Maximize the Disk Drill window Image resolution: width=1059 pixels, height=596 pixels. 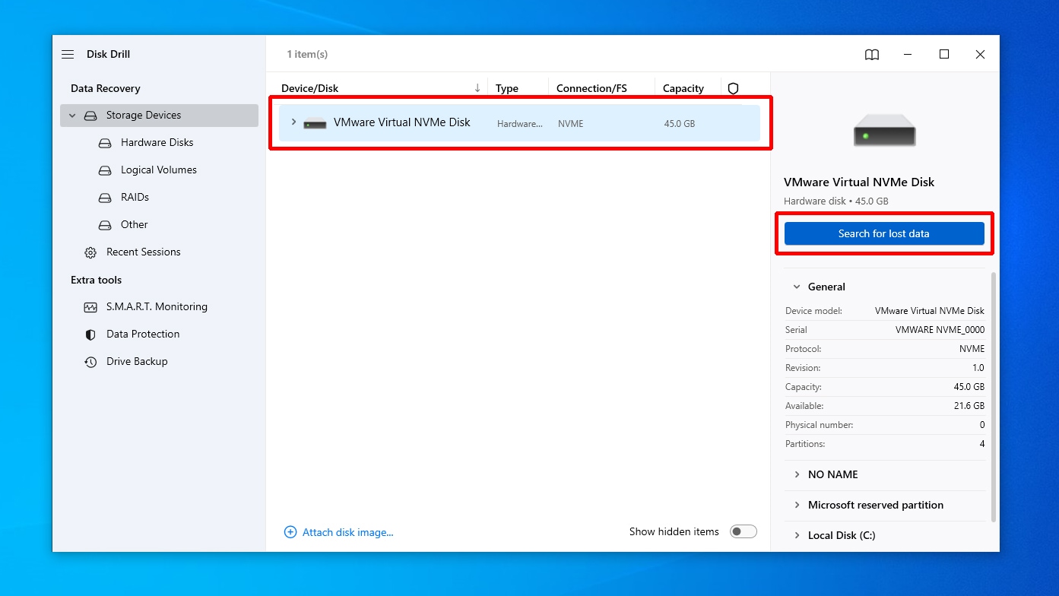[944, 54]
